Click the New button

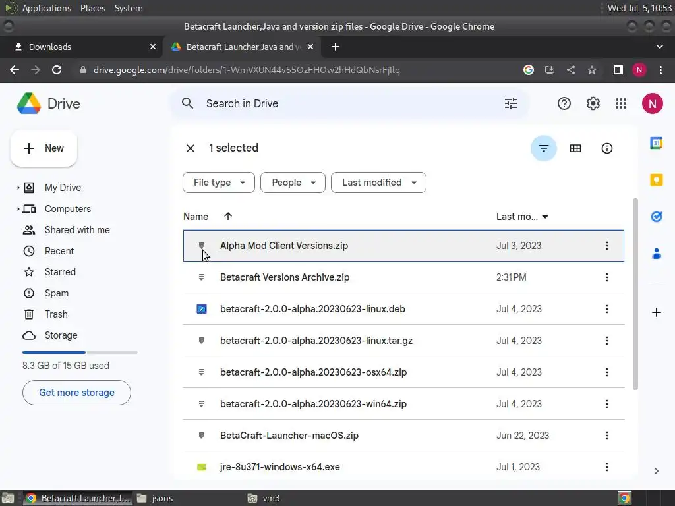pyautogui.click(x=44, y=148)
